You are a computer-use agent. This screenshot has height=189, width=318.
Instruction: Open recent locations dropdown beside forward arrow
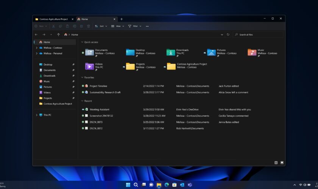[x=51, y=35]
